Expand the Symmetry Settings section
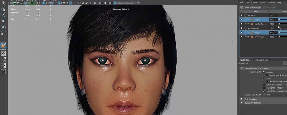287x115 pixels. point(242,103)
